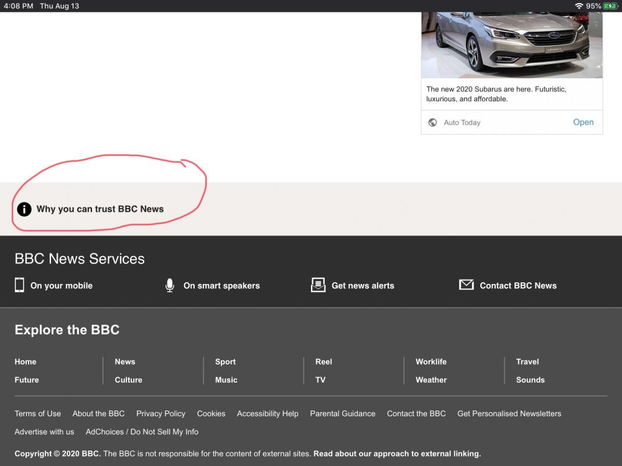The height and width of the screenshot is (466, 622).
Task: Tap Open on the Auto Today ad
Action: (583, 122)
